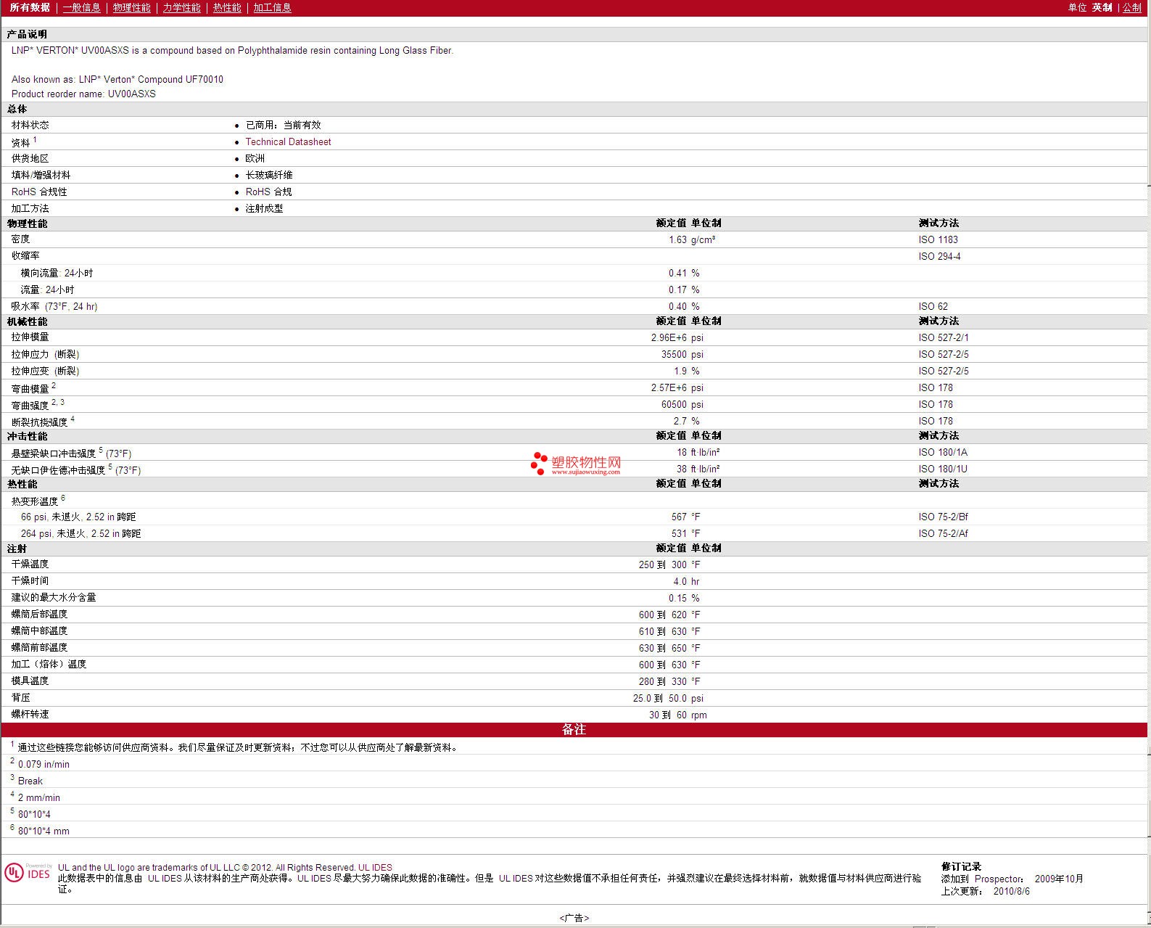Screen dimensions: 1151x928
Task: Open the Technical Datasheet link
Action: (288, 142)
